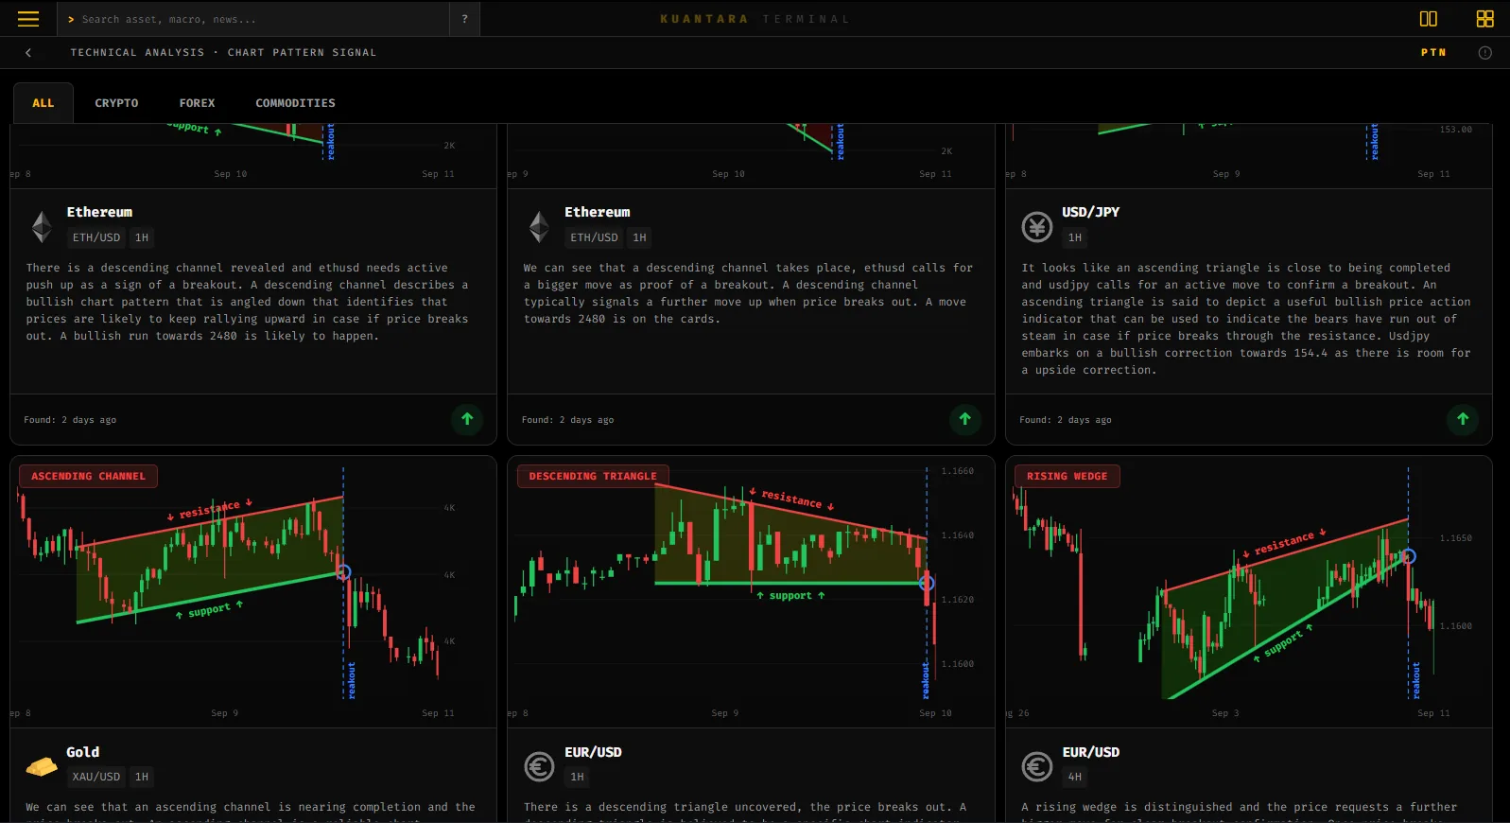Click the XAU/USD tag under Gold
Viewport: 1510px width, 823px height.
tap(96, 777)
